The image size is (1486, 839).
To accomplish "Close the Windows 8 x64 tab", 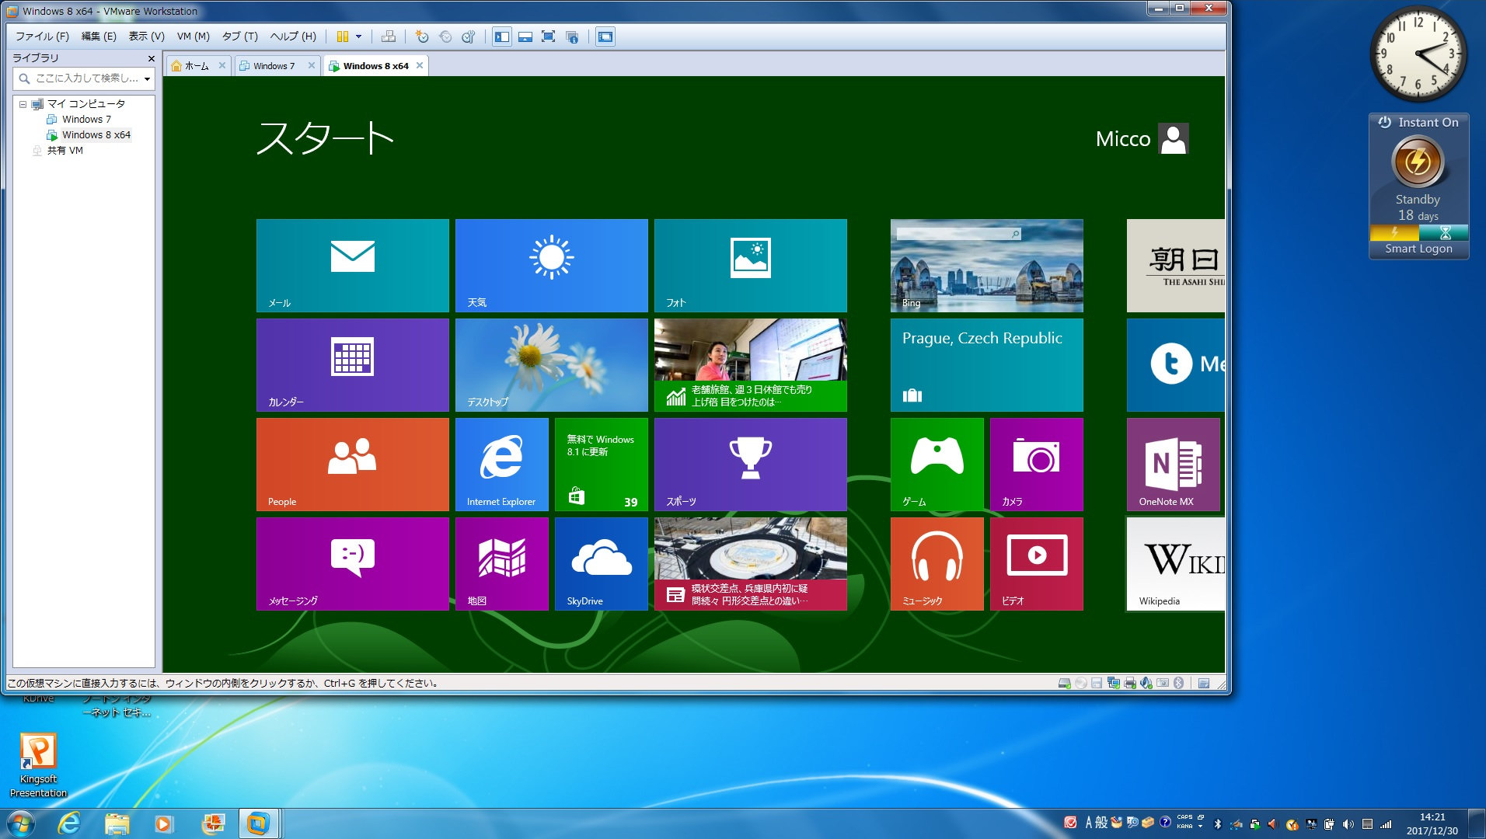I will [420, 65].
